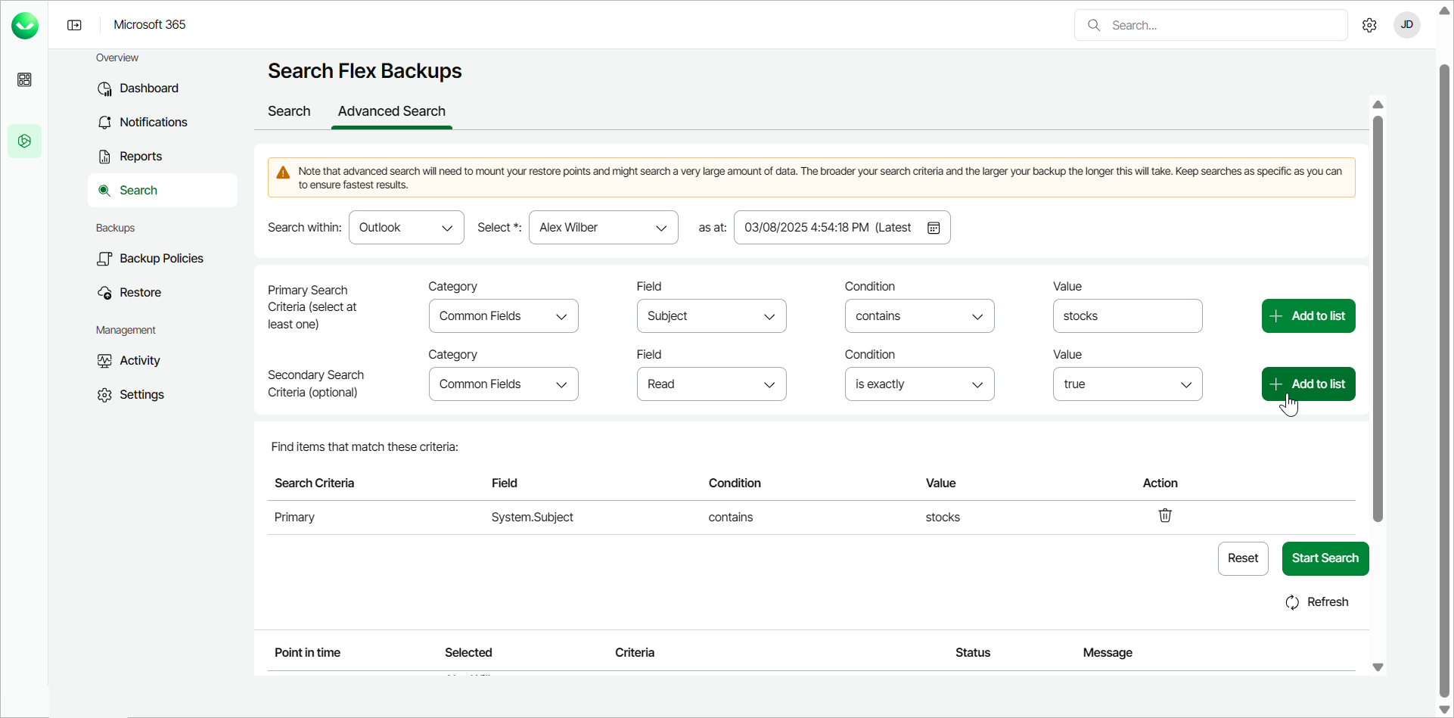Toggle the sidebar panel icon
This screenshot has height=718, width=1454.
pyautogui.click(x=74, y=25)
